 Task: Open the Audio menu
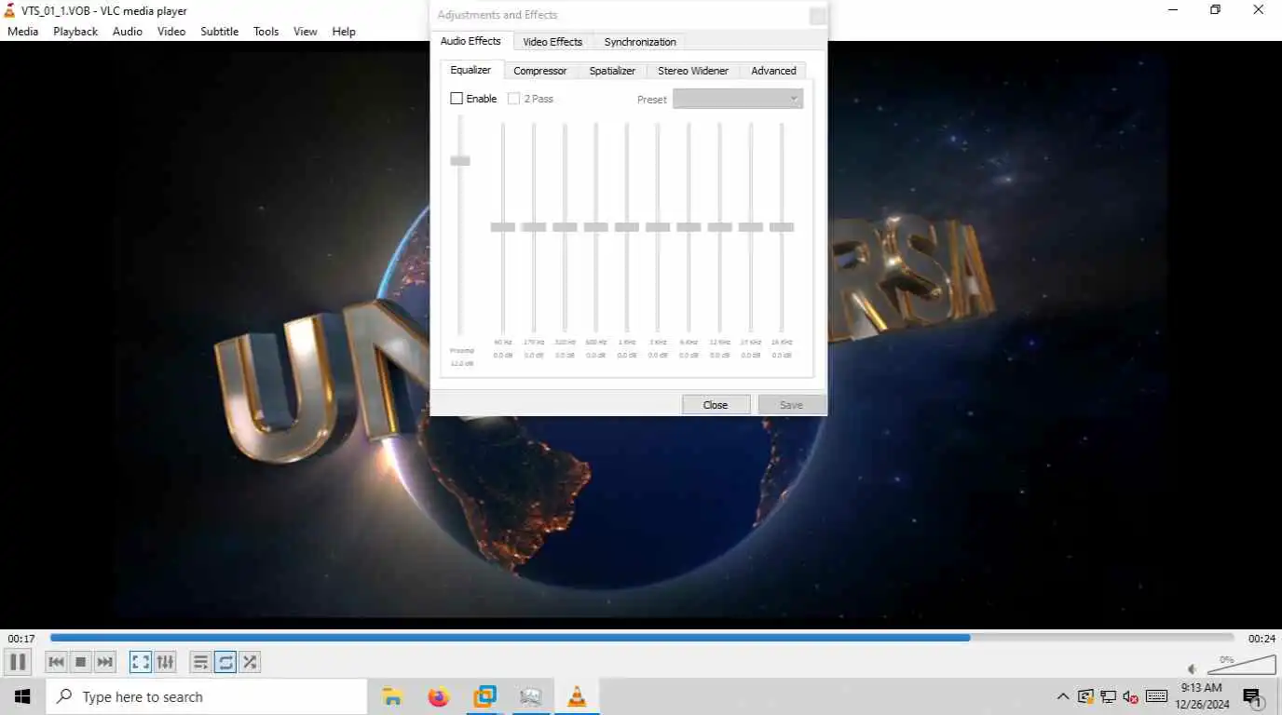[128, 31]
